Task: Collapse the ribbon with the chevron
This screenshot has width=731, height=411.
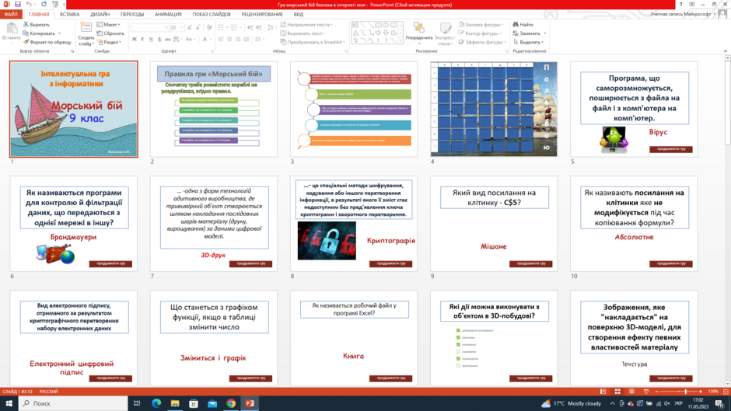Action: tap(726, 51)
